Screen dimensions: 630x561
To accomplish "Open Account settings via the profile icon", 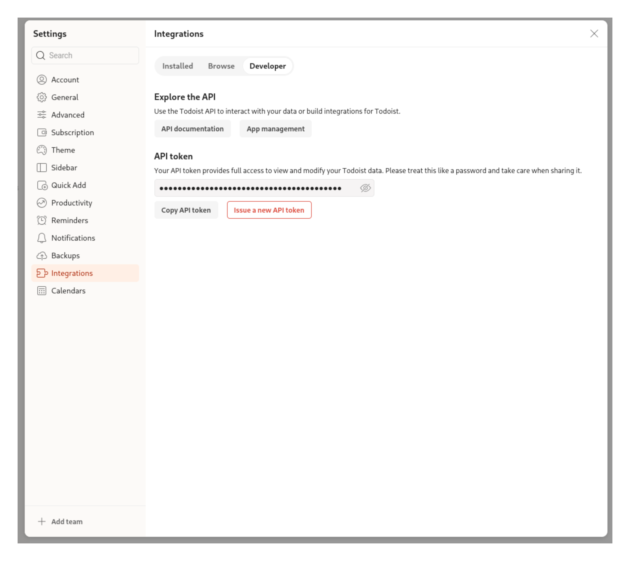I will click(42, 79).
